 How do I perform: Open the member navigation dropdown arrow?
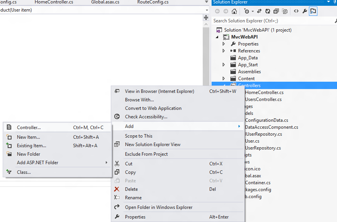click(207, 10)
